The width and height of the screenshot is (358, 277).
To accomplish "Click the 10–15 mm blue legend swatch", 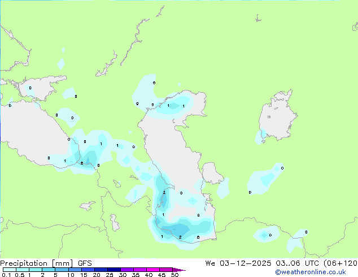I will 75,270.
